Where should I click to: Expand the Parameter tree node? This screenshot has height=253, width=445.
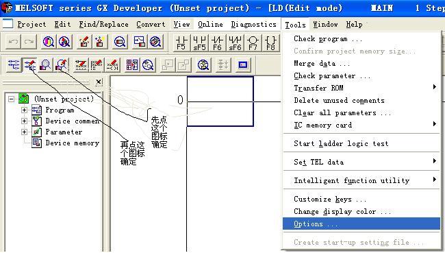click(x=25, y=132)
